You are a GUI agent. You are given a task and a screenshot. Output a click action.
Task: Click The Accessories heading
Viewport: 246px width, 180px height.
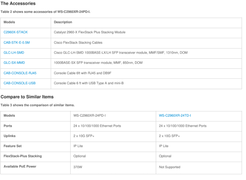click(18, 3)
